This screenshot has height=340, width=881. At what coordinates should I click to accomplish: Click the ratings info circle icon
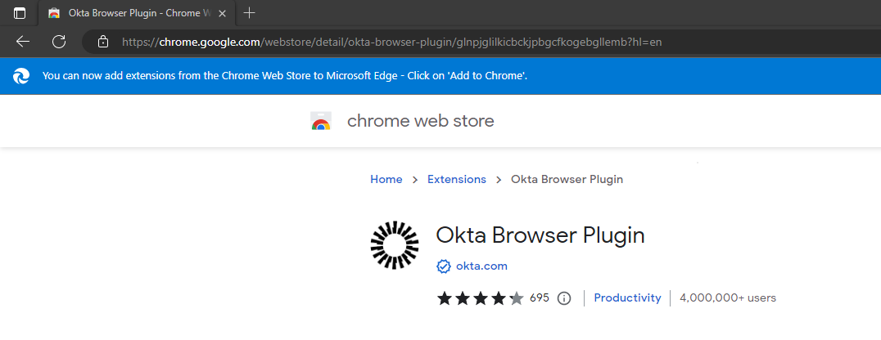563,298
